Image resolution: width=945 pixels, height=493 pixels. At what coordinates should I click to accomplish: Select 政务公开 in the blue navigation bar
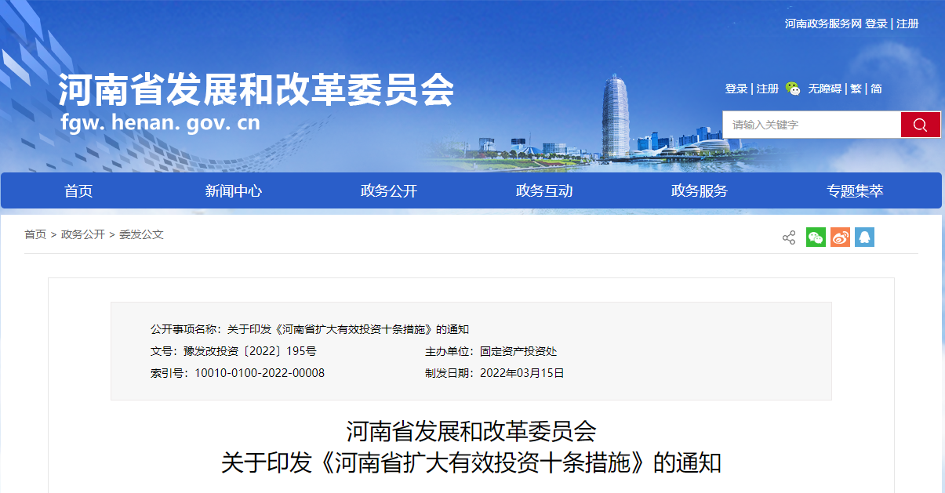(x=389, y=191)
